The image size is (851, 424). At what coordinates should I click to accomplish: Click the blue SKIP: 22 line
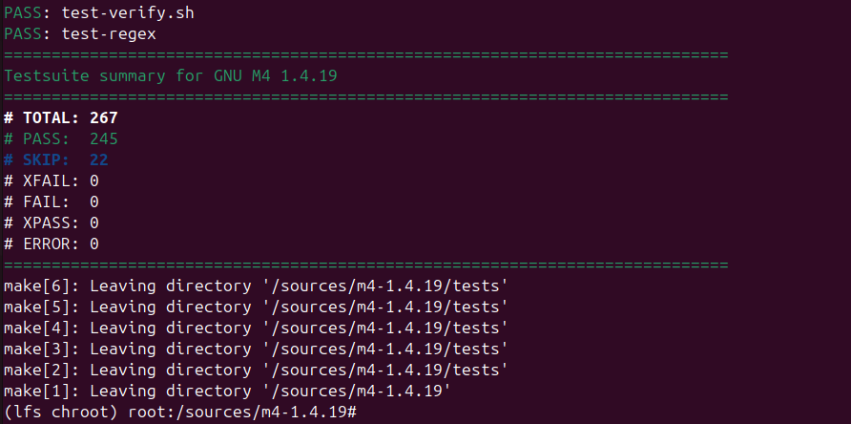(x=55, y=159)
